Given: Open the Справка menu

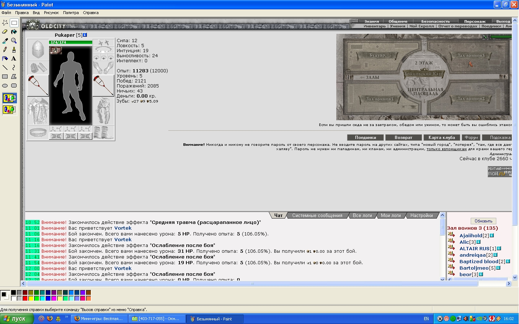Looking at the screenshot, I should coord(91,13).
